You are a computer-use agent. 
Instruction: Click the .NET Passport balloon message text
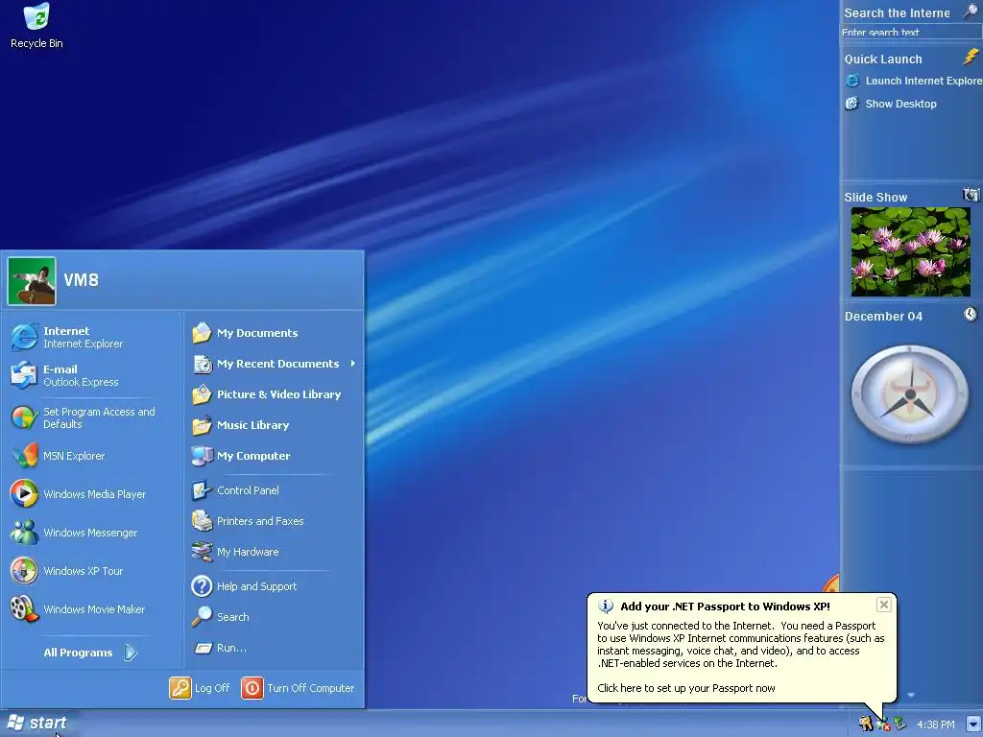pos(740,644)
